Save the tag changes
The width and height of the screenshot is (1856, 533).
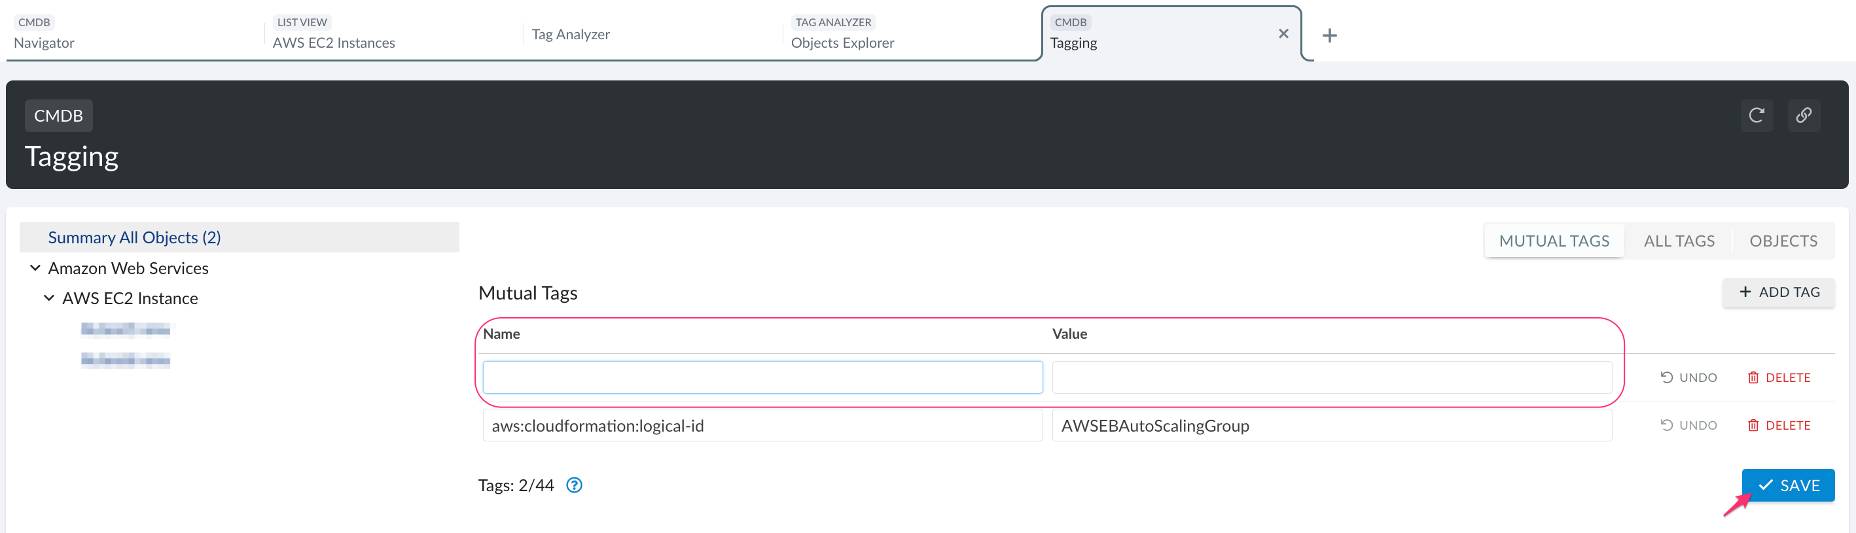click(1787, 485)
